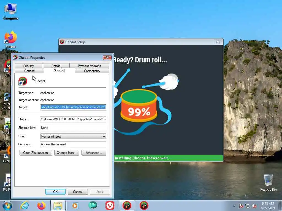The width and height of the screenshot is (282, 211).
Task: Select the Notepad++ desktop shortcut
Action: pos(7,126)
